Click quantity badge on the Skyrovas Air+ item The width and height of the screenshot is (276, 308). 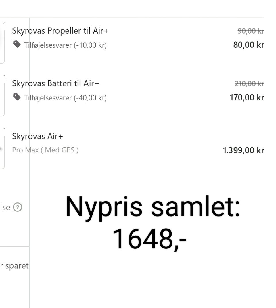4,130
